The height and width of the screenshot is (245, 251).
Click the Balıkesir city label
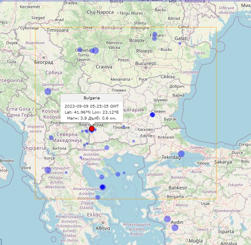coord(178,187)
